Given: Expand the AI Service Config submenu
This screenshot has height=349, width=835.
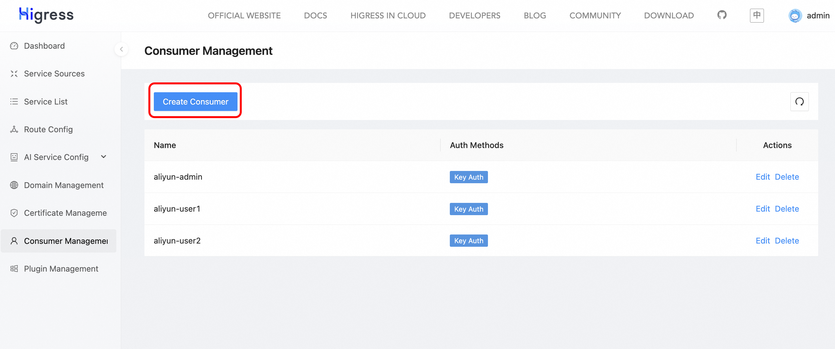Looking at the screenshot, I should (103, 157).
